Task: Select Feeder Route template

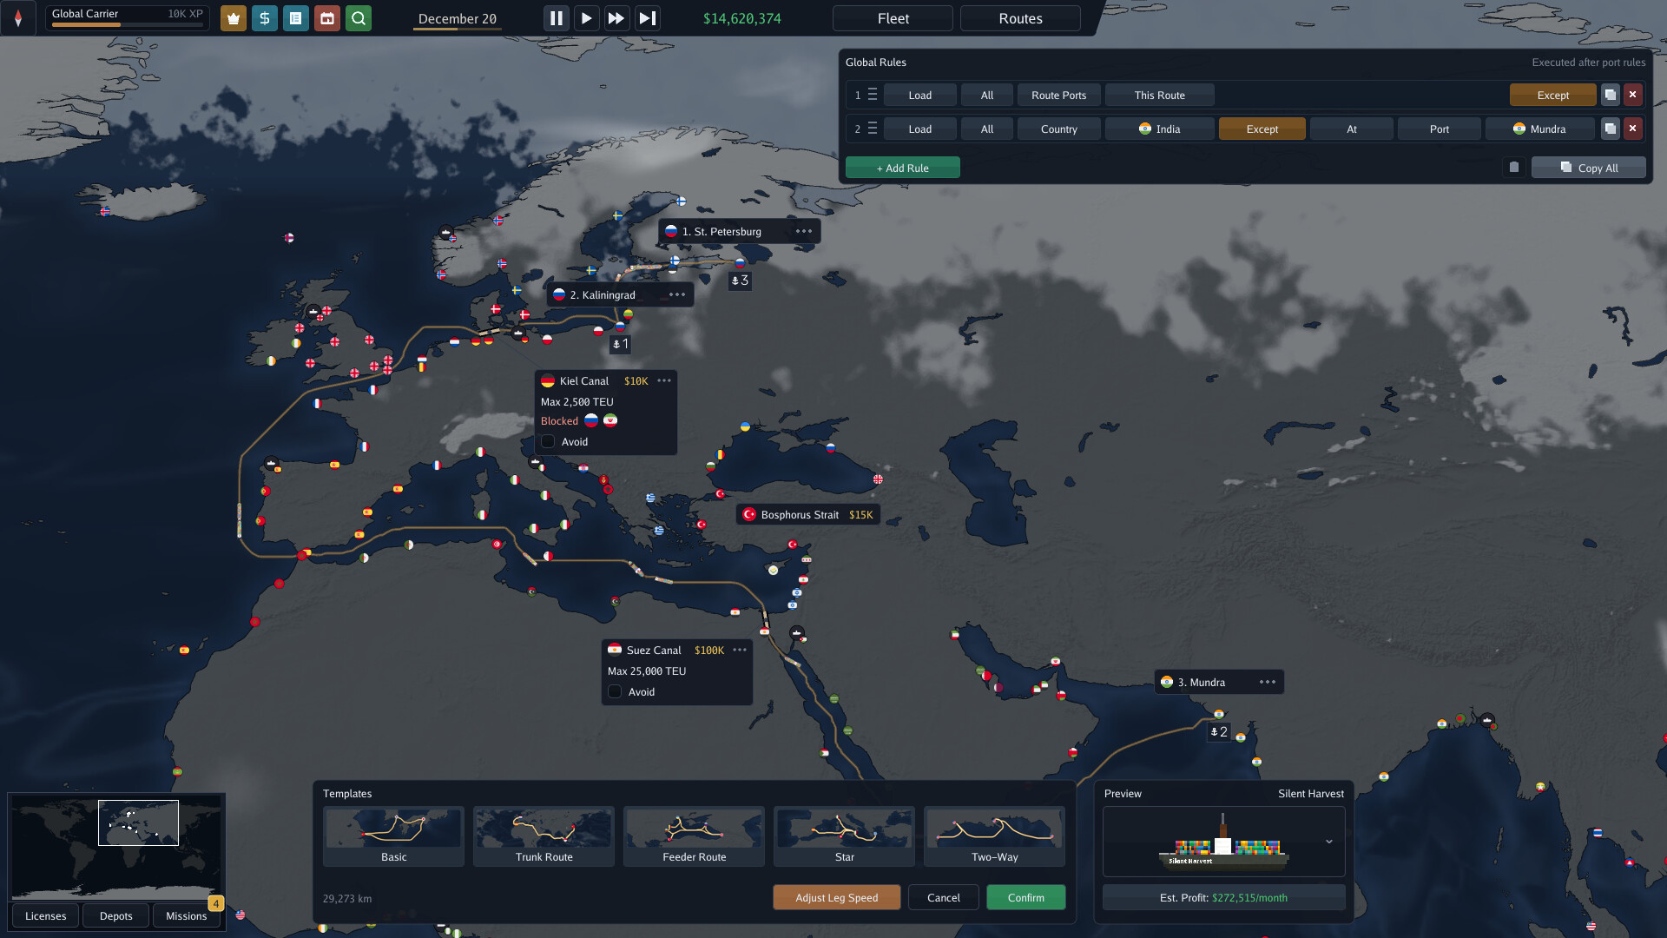Action: [694, 836]
